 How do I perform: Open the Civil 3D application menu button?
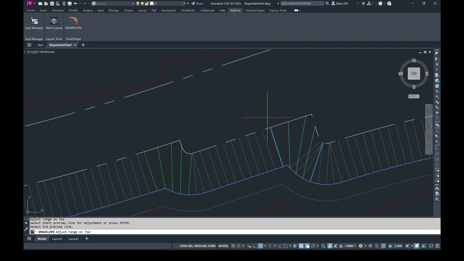(x=30, y=3)
